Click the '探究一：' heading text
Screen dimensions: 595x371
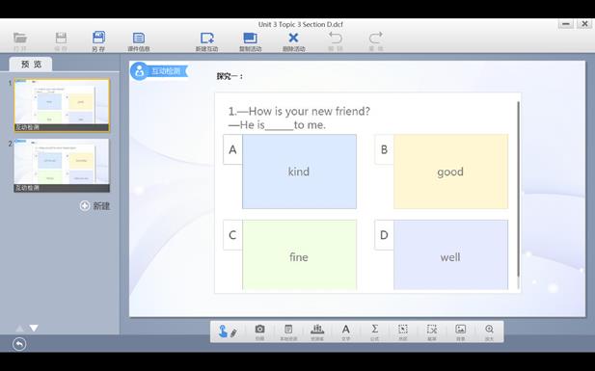tap(230, 76)
